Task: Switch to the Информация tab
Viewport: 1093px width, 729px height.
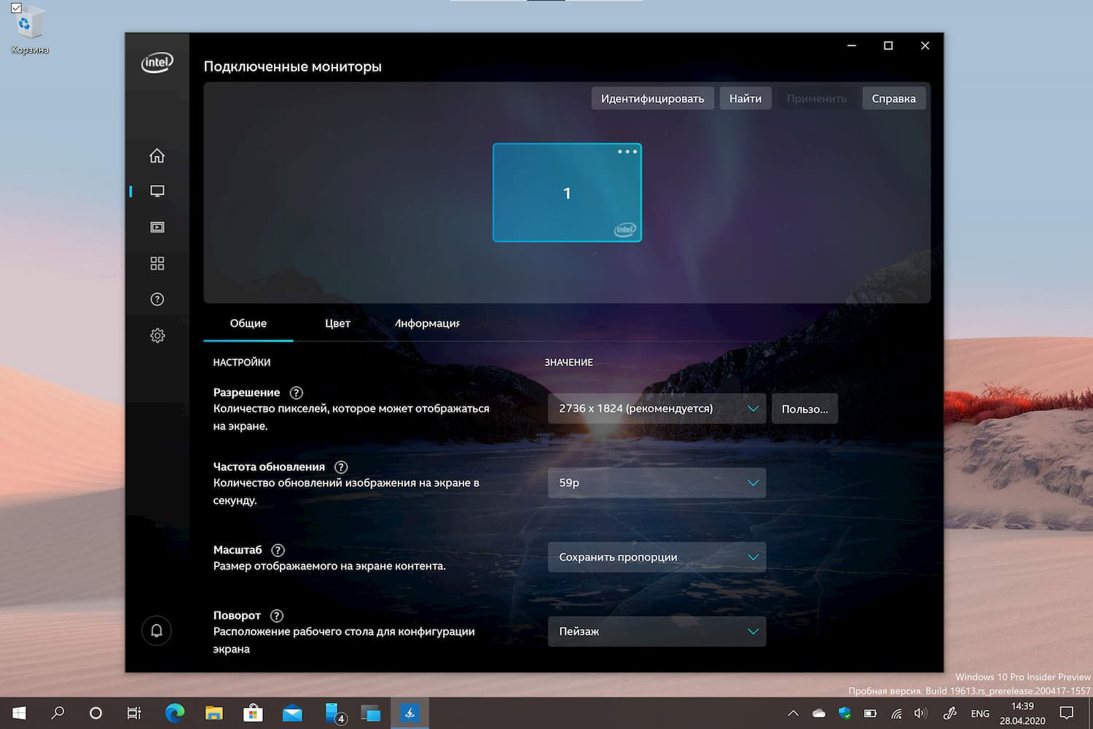Action: (x=426, y=323)
